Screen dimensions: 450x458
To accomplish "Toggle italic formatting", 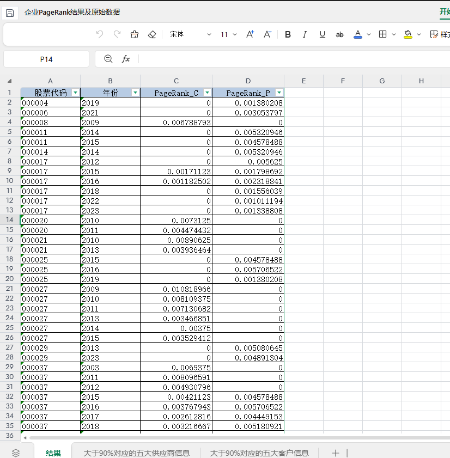I will tap(305, 34).
